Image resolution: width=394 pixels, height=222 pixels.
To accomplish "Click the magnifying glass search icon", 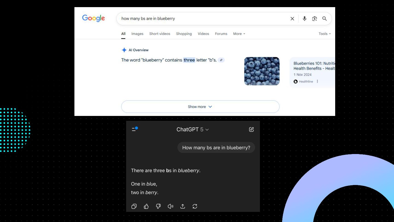I will [325, 19].
